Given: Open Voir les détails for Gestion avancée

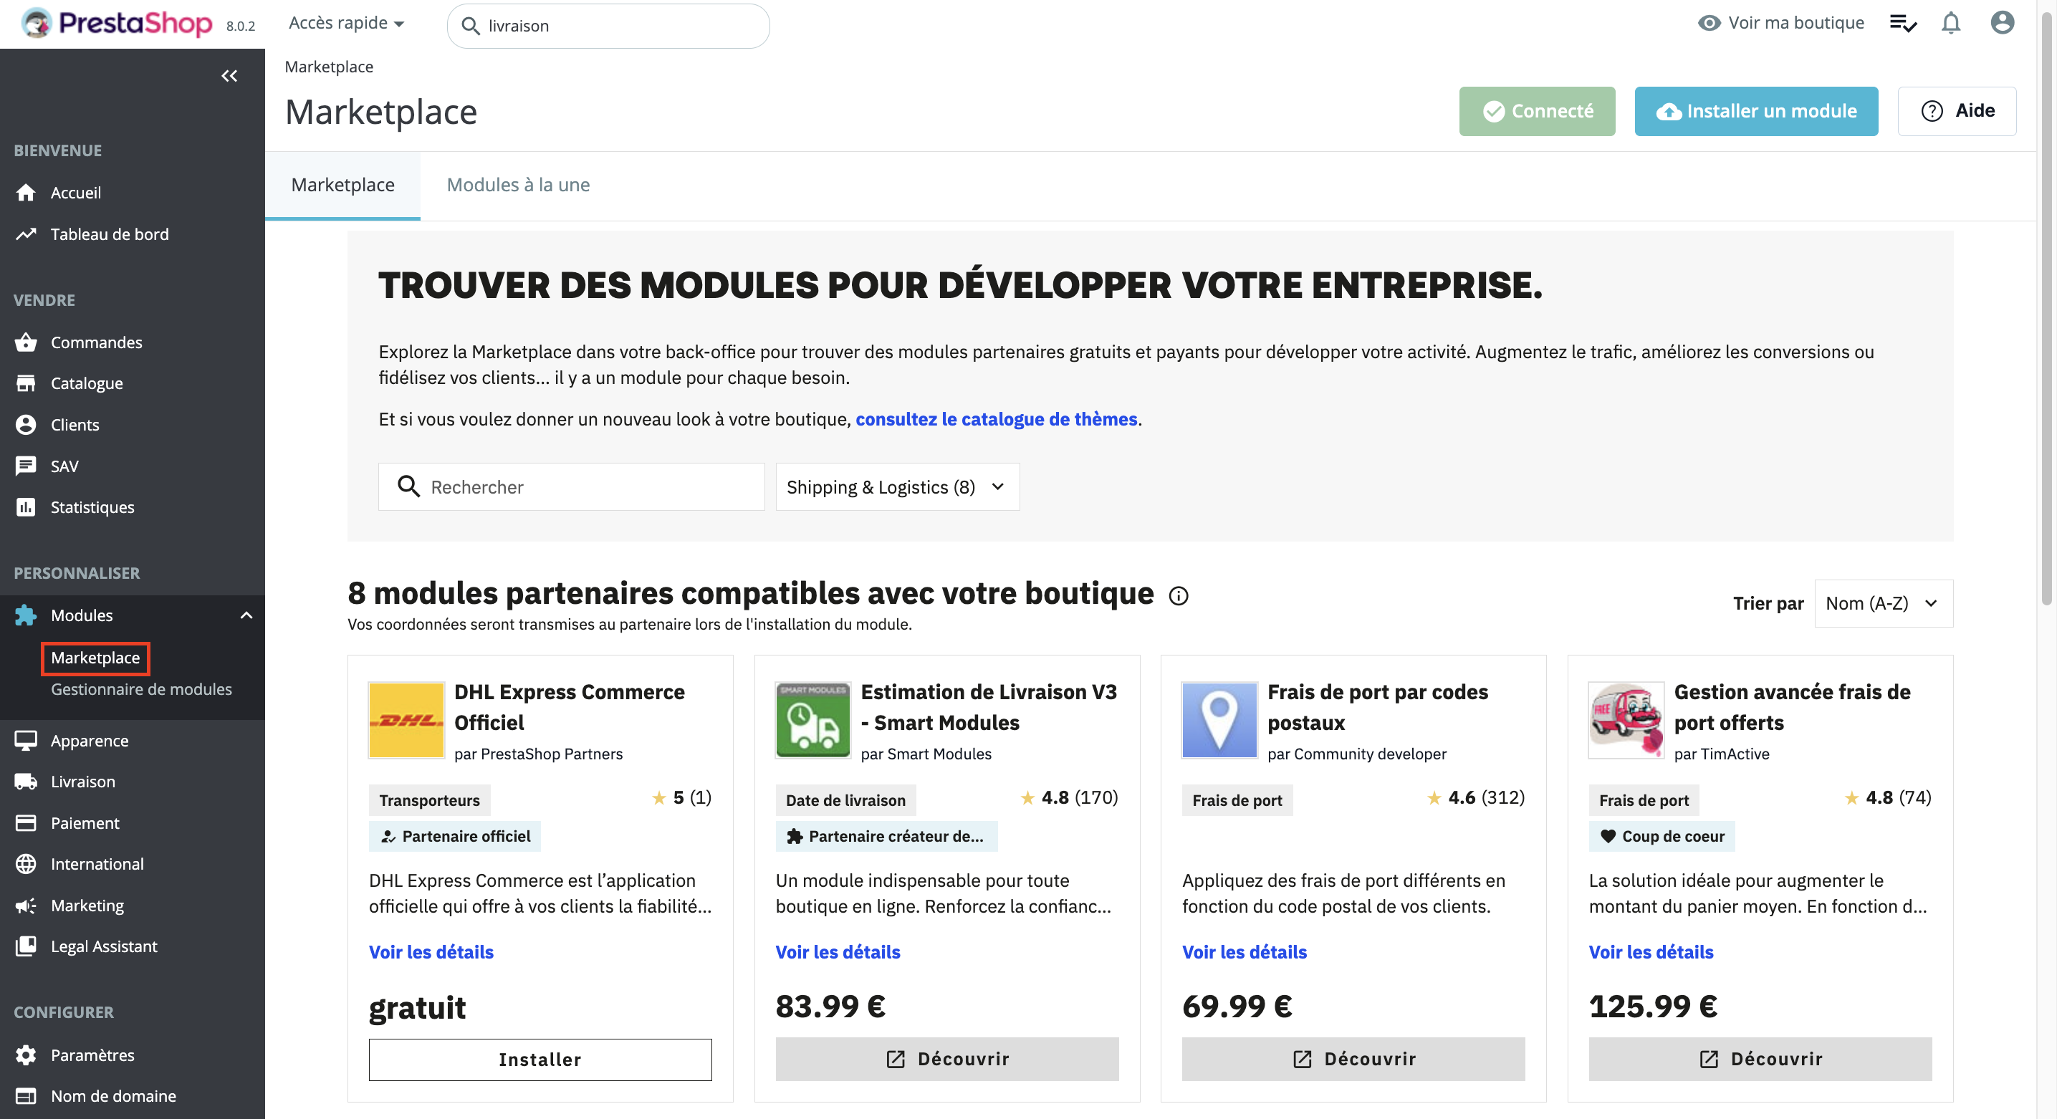Looking at the screenshot, I should click(x=1651, y=952).
